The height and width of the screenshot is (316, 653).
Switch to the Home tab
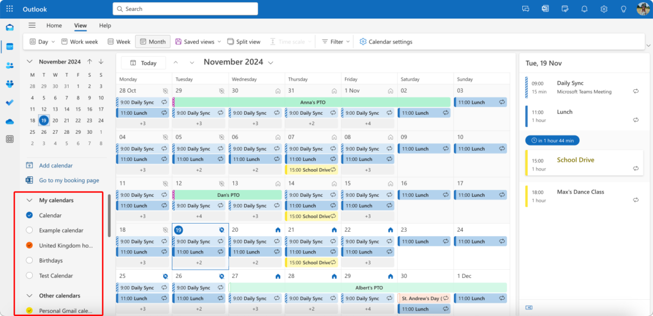[54, 25]
